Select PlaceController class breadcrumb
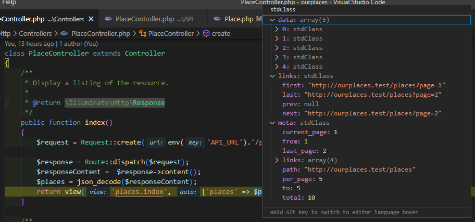 [x=171, y=34]
